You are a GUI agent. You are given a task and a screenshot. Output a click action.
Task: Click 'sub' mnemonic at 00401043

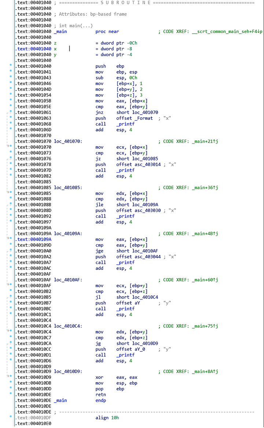pos(99,78)
